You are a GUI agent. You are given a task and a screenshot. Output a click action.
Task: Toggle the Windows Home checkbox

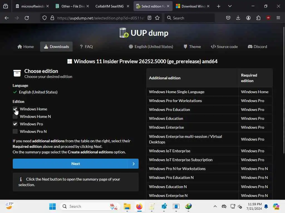click(x=15, y=109)
